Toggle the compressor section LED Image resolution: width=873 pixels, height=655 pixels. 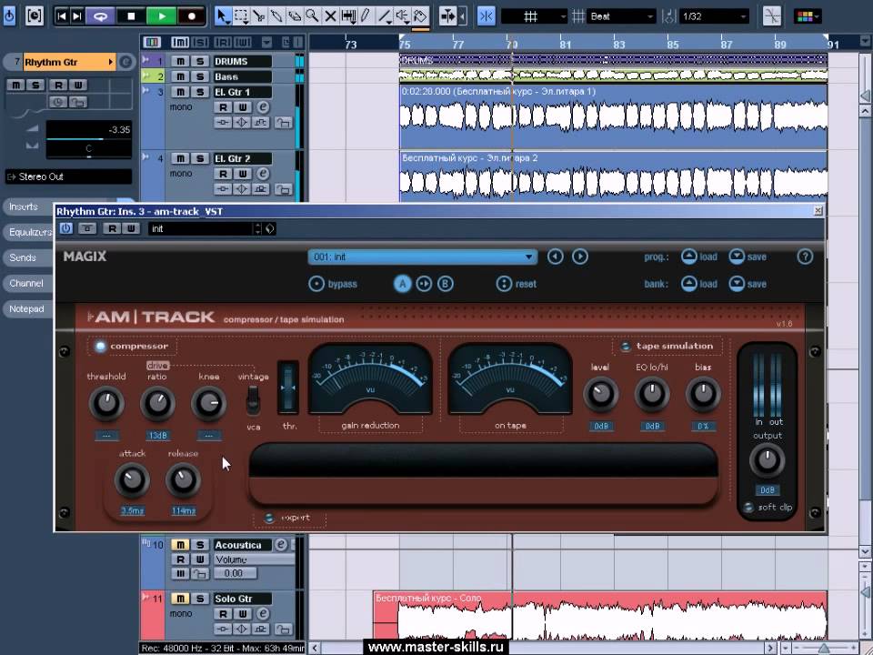(100, 347)
